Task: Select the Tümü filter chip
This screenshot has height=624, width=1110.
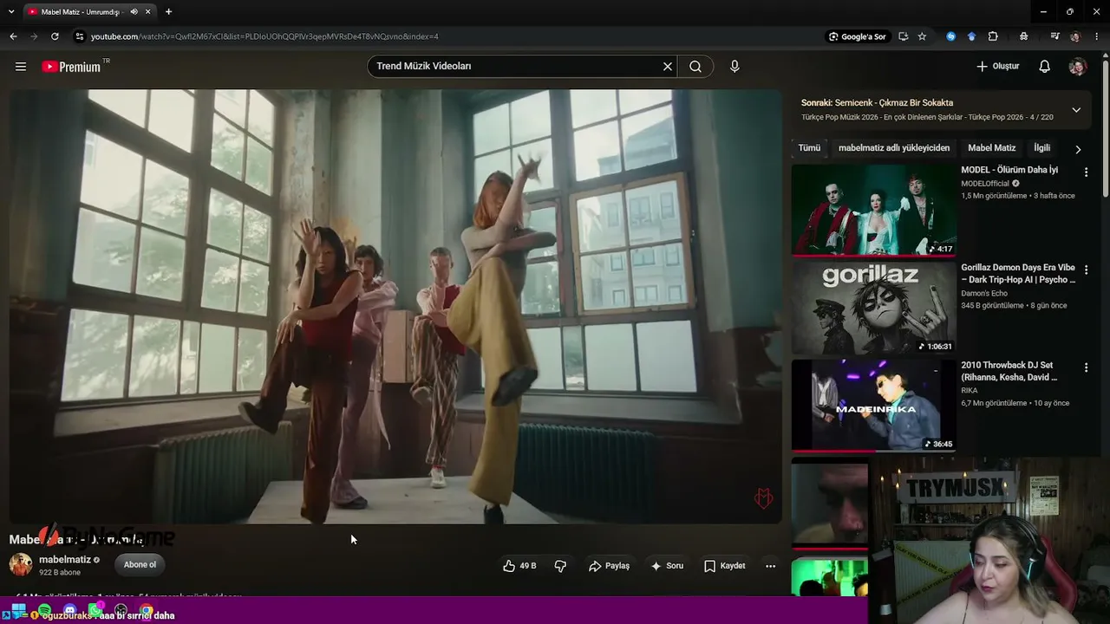Action: pos(809,148)
